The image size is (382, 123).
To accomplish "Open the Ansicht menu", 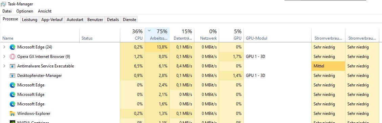I will (45, 11).
